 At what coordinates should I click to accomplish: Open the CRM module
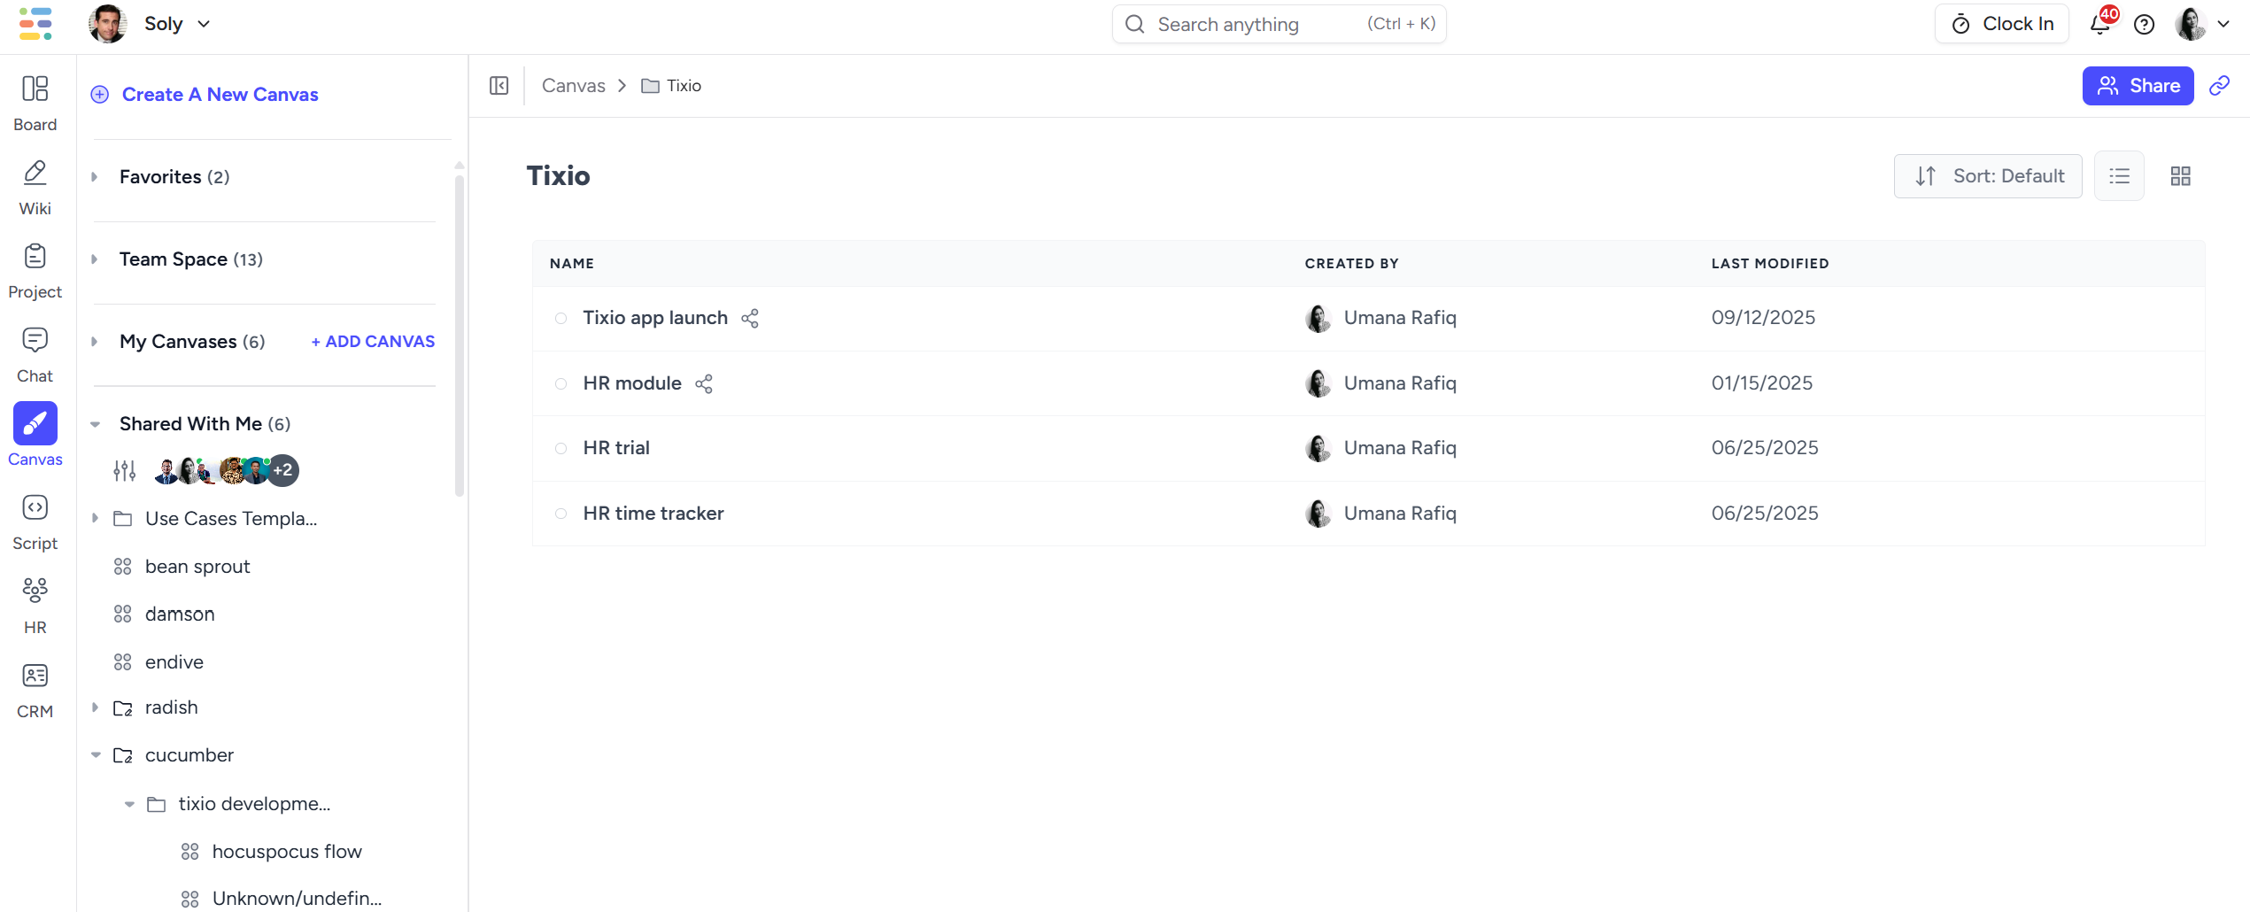[x=35, y=691]
